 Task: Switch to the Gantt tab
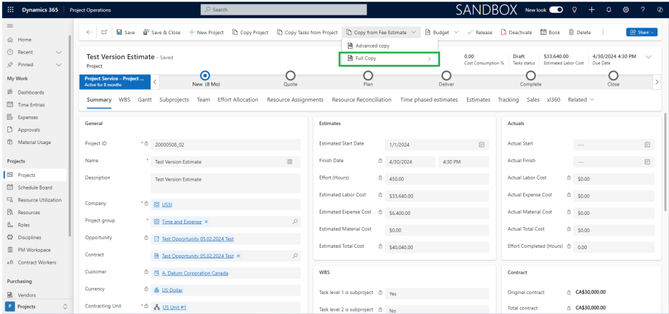pos(145,100)
